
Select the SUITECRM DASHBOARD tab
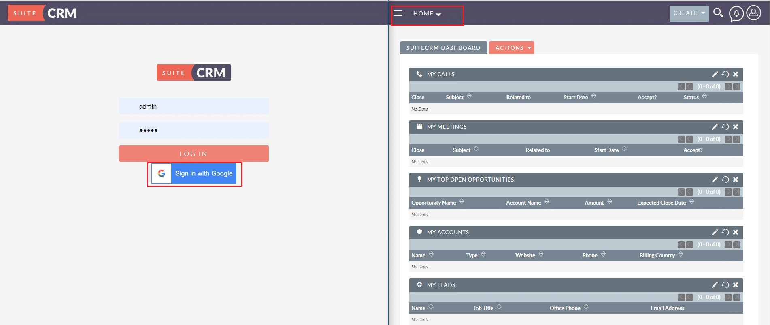[443, 48]
